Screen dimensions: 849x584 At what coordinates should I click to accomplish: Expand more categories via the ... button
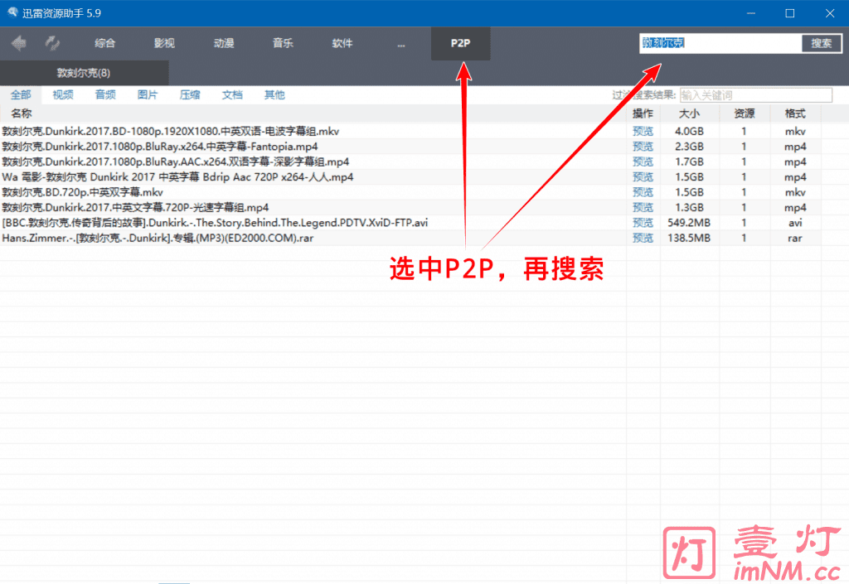pyautogui.click(x=401, y=43)
